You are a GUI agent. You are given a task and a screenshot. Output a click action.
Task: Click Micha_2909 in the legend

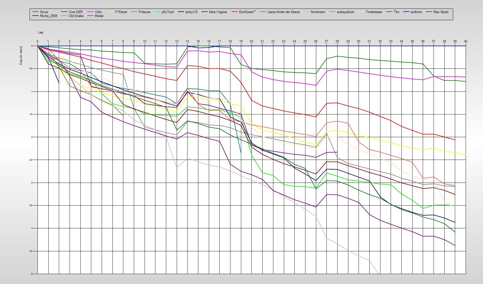(x=48, y=16)
